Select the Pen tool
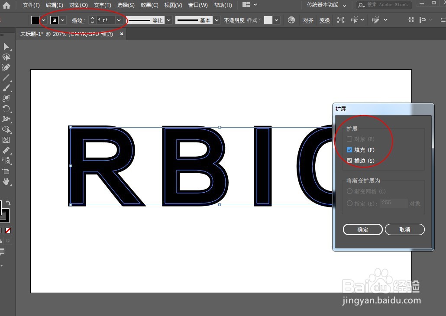The image size is (446, 316). tap(6, 67)
